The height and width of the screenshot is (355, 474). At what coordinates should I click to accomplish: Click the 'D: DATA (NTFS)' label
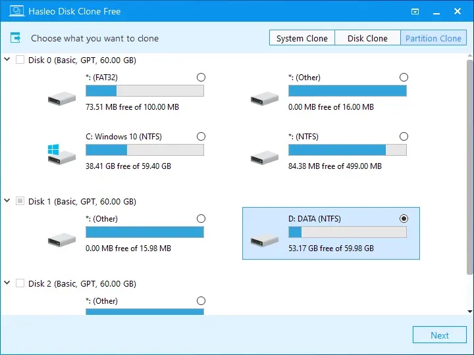(x=315, y=219)
